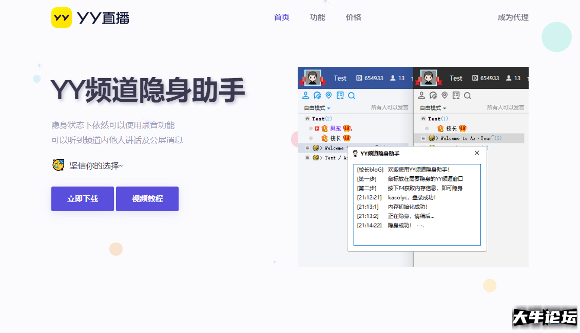Click the search magnifier icon in dark window toolbar
This screenshot has width=580, height=333.
pyautogui.click(x=468, y=96)
